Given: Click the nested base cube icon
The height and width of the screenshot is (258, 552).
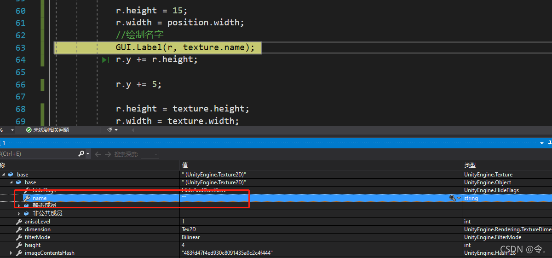Looking at the screenshot, I should pyautogui.click(x=18, y=182).
